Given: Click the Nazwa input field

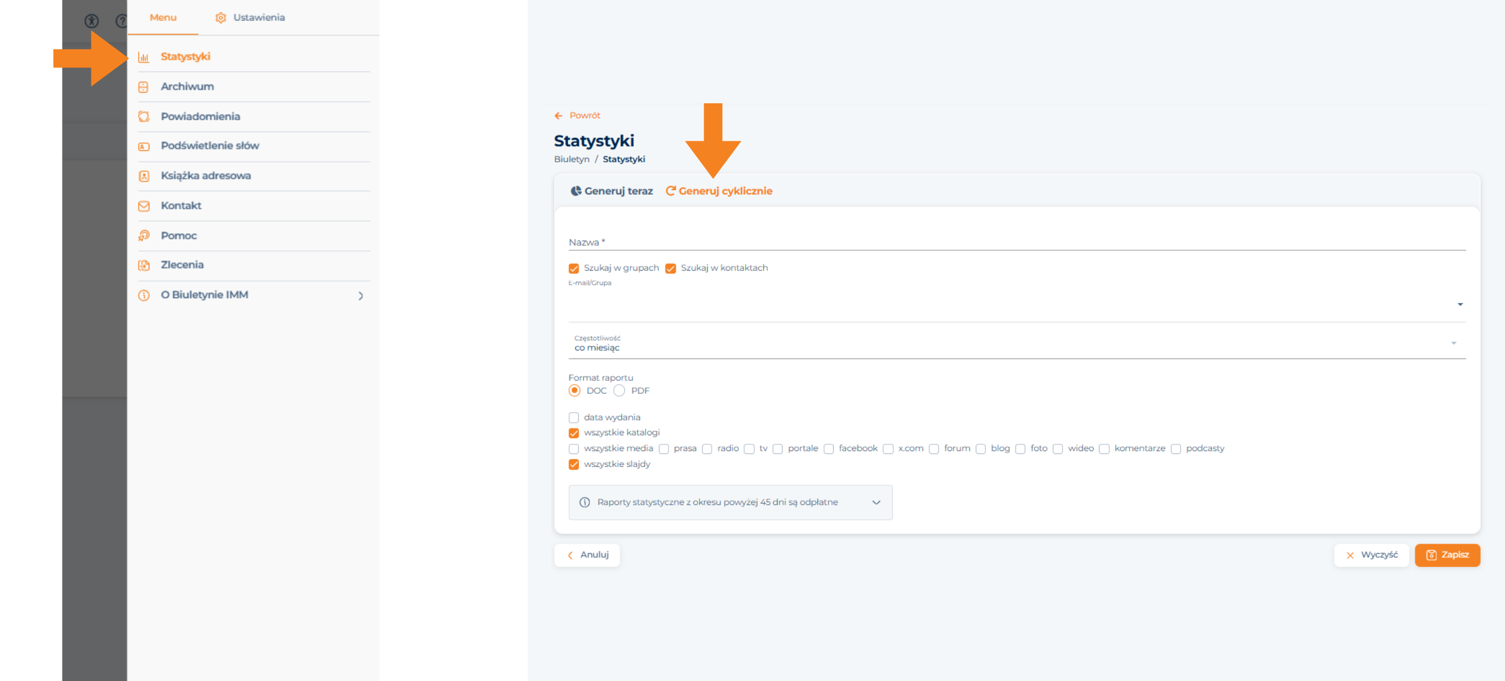Looking at the screenshot, I should coord(1017,242).
